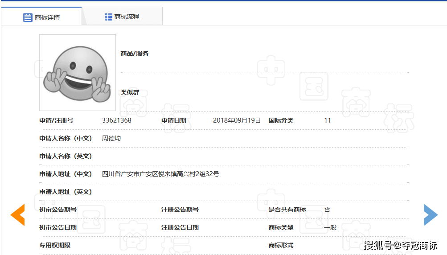This screenshot has width=447, height=255.
Task: Click the 商标形式 label
Action: pyautogui.click(x=281, y=245)
